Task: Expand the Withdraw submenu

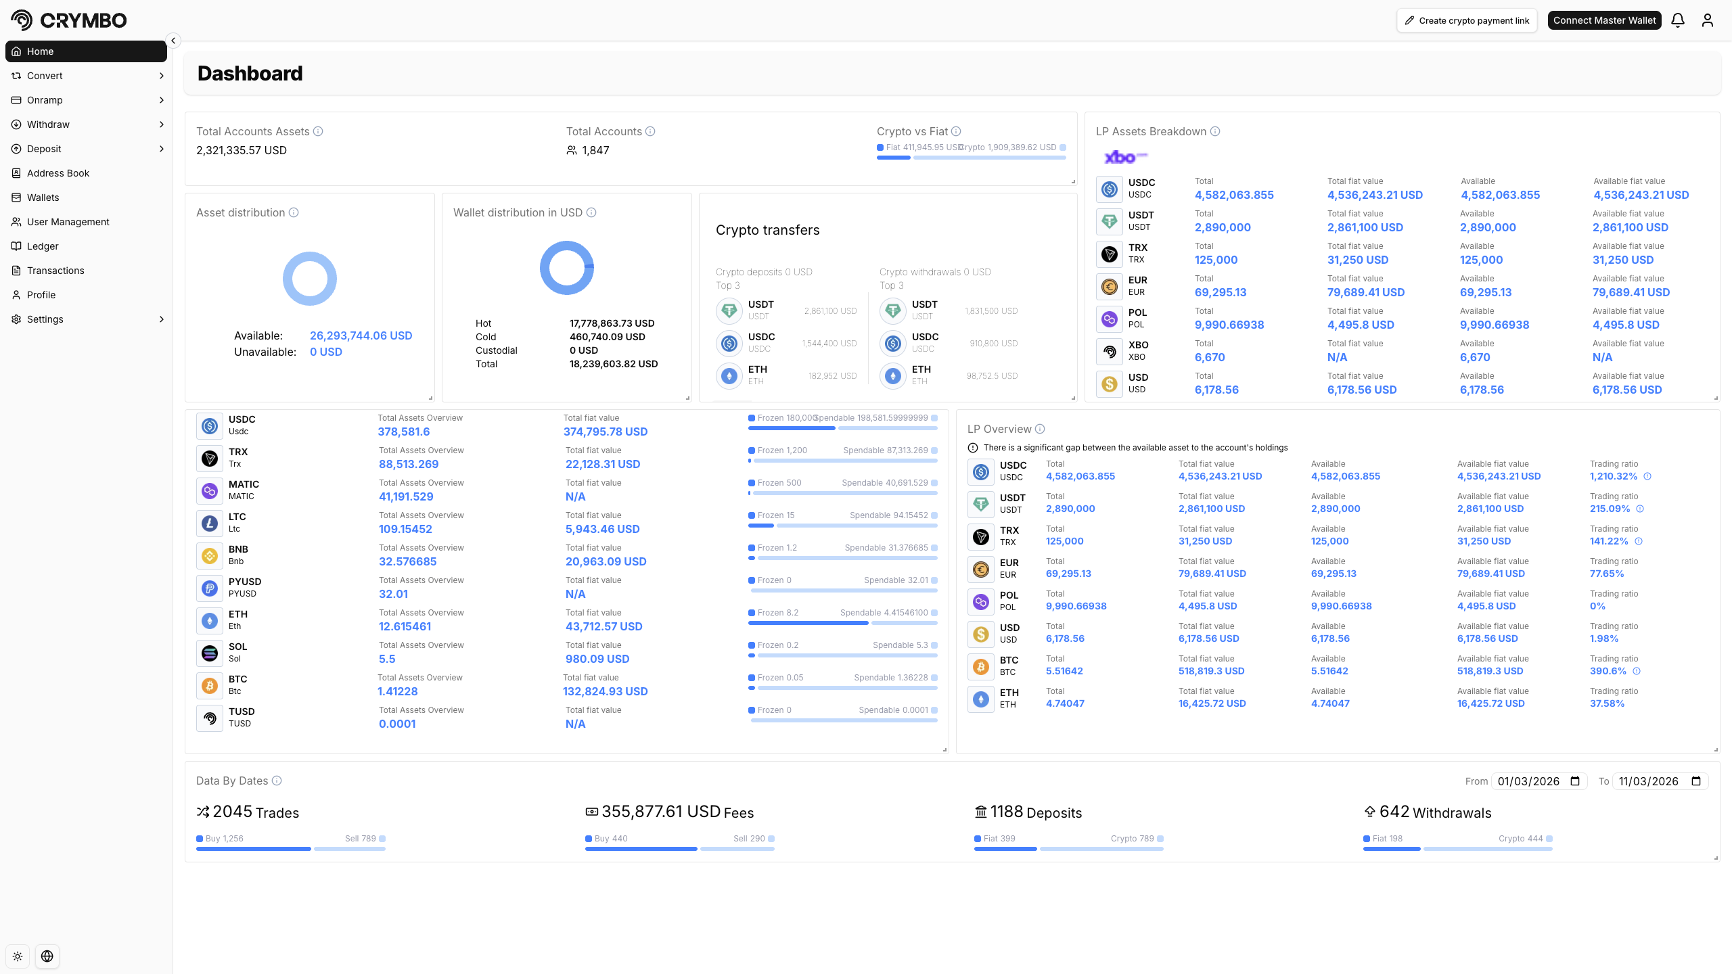Action: pyautogui.click(x=161, y=124)
